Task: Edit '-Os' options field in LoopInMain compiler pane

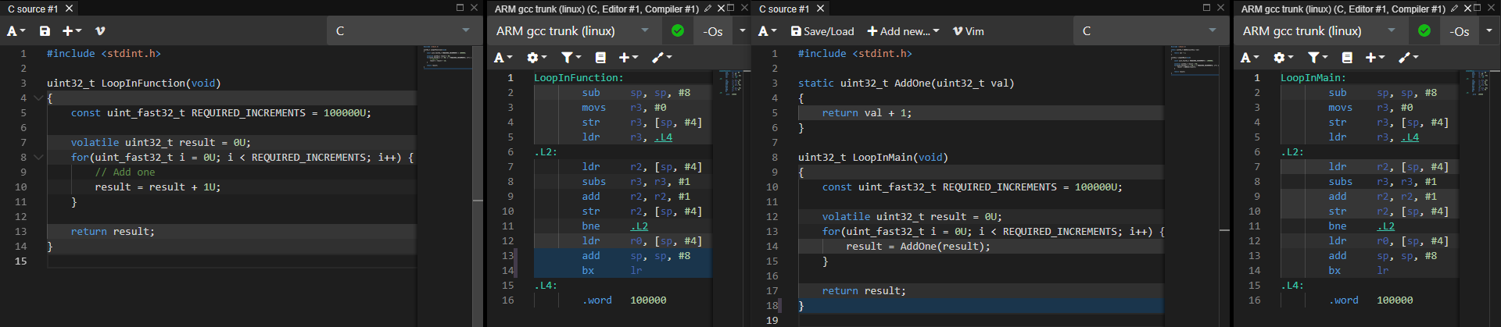Action: point(1459,32)
